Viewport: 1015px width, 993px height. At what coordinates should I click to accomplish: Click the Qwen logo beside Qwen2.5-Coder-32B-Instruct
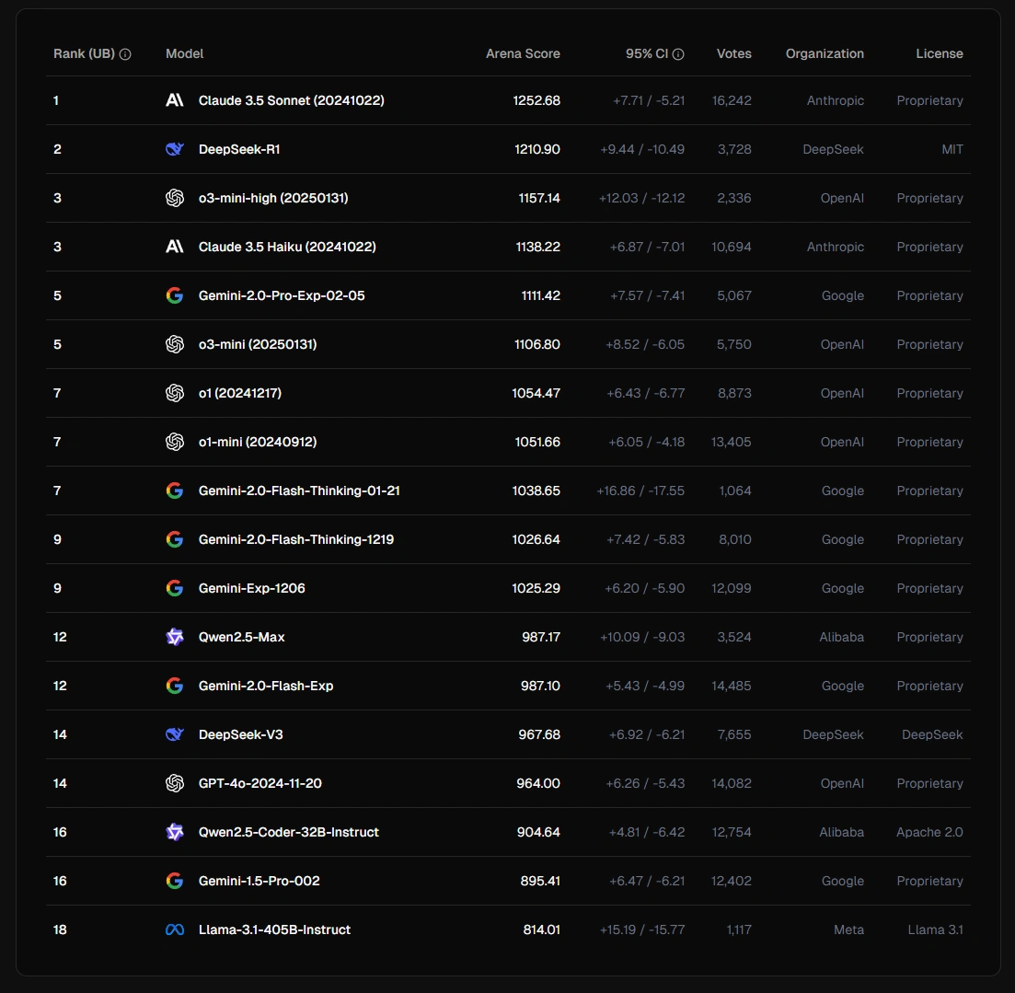coord(175,832)
